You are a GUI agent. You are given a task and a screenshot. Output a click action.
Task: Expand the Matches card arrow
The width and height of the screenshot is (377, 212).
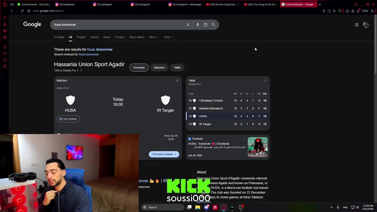click(177, 80)
